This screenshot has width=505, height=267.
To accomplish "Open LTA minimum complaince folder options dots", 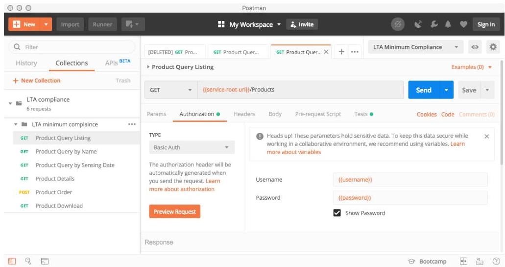I will pos(132,124).
